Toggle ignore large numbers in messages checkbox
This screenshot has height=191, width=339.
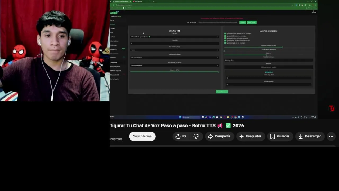(225, 34)
